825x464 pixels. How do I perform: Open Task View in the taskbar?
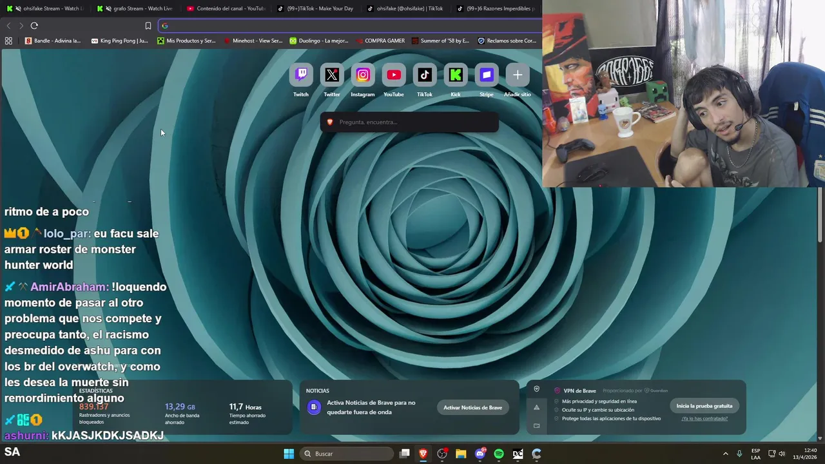[405, 454]
